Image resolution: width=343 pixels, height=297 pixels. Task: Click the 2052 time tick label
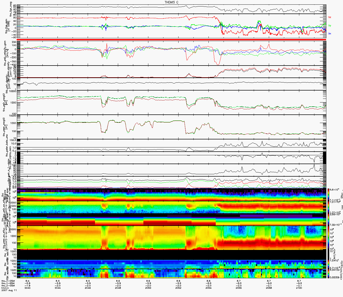pos(178,288)
